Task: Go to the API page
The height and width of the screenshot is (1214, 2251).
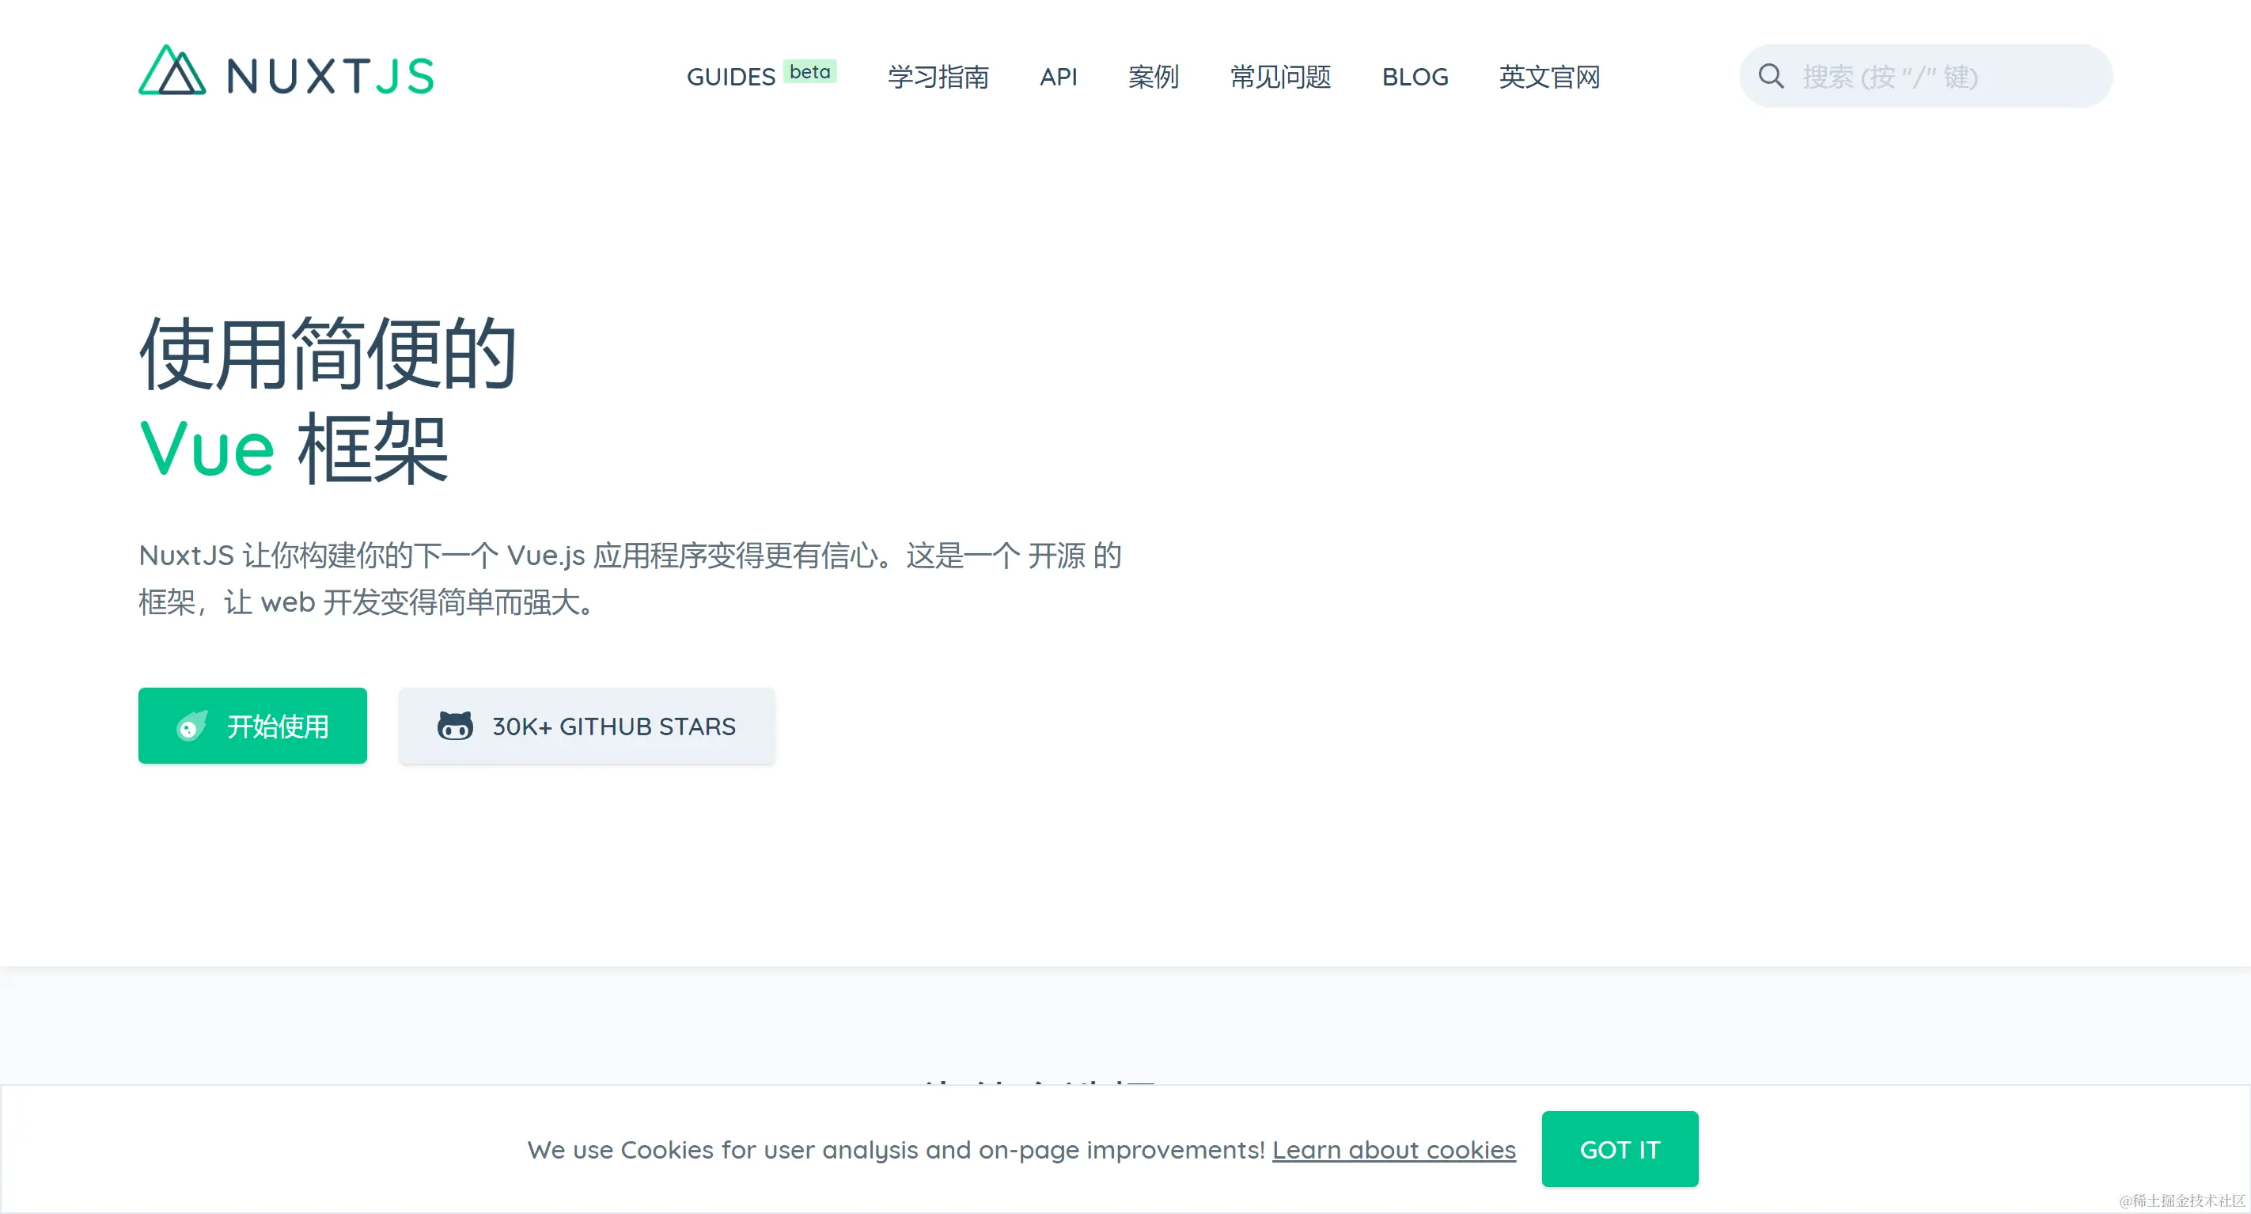Action: pyautogui.click(x=1057, y=77)
